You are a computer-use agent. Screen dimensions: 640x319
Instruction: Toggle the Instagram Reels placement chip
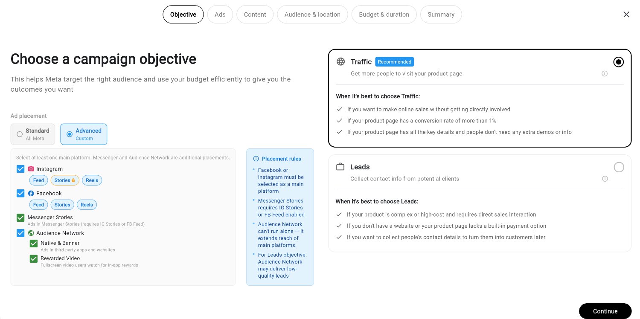(92, 180)
